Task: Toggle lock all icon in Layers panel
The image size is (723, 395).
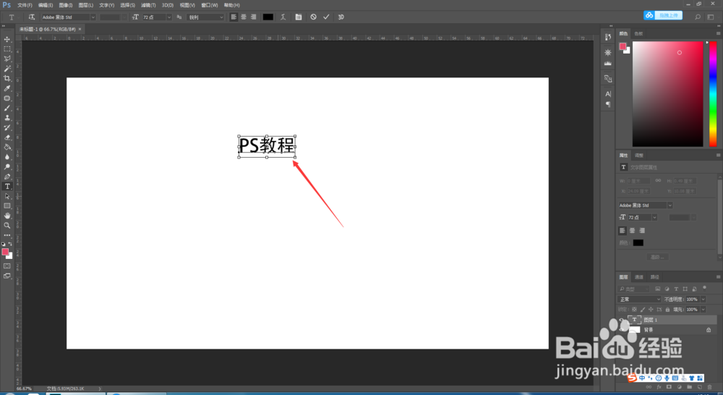Action: [667, 310]
